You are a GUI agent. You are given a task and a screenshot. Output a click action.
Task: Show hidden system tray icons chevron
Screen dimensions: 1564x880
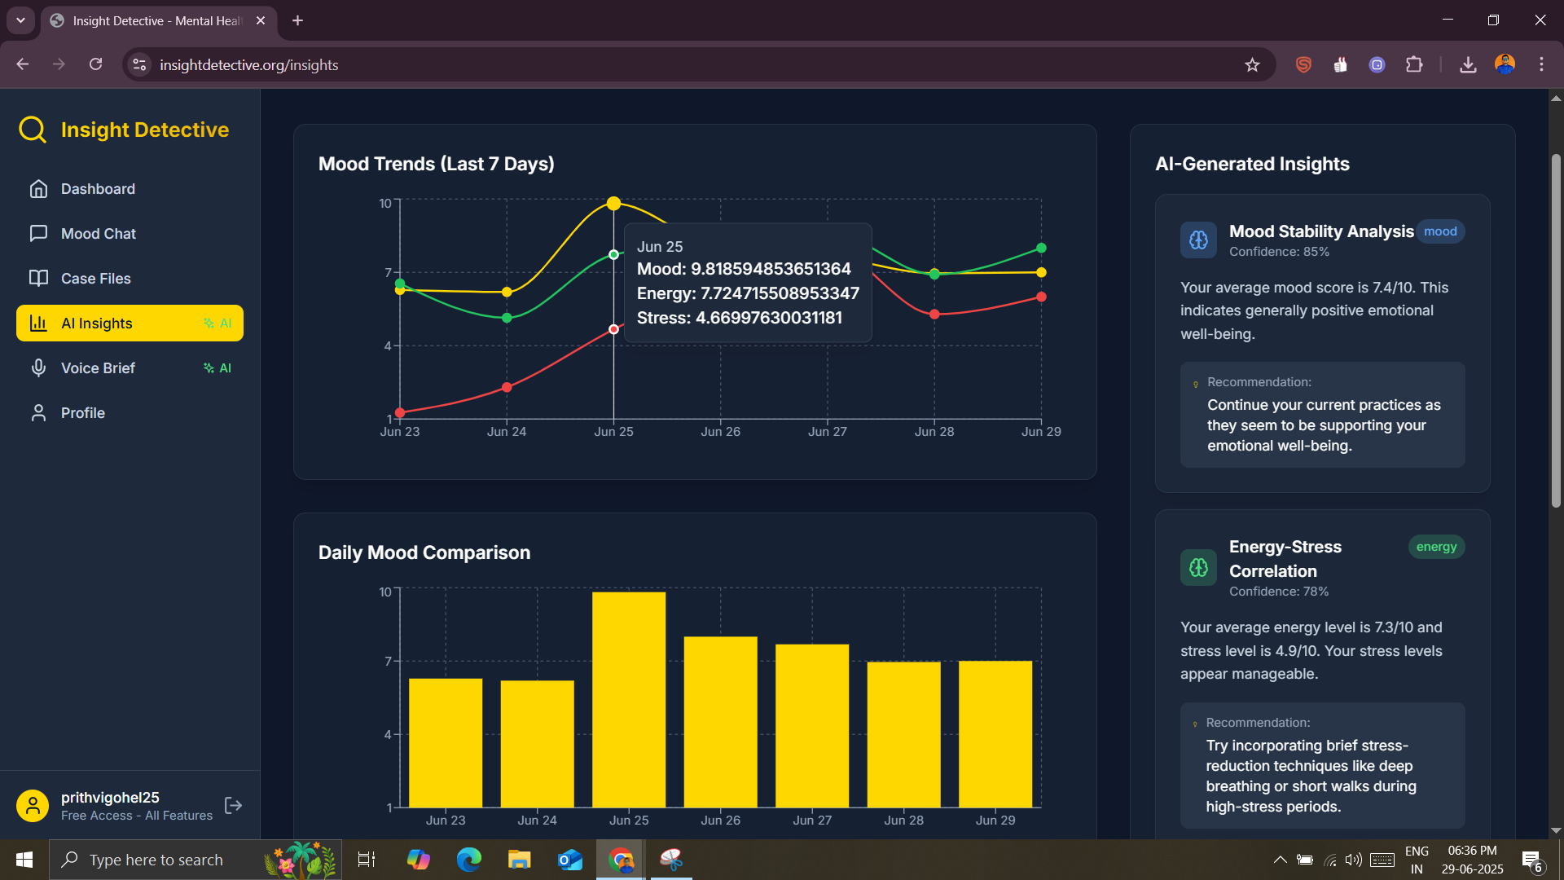[x=1280, y=860]
